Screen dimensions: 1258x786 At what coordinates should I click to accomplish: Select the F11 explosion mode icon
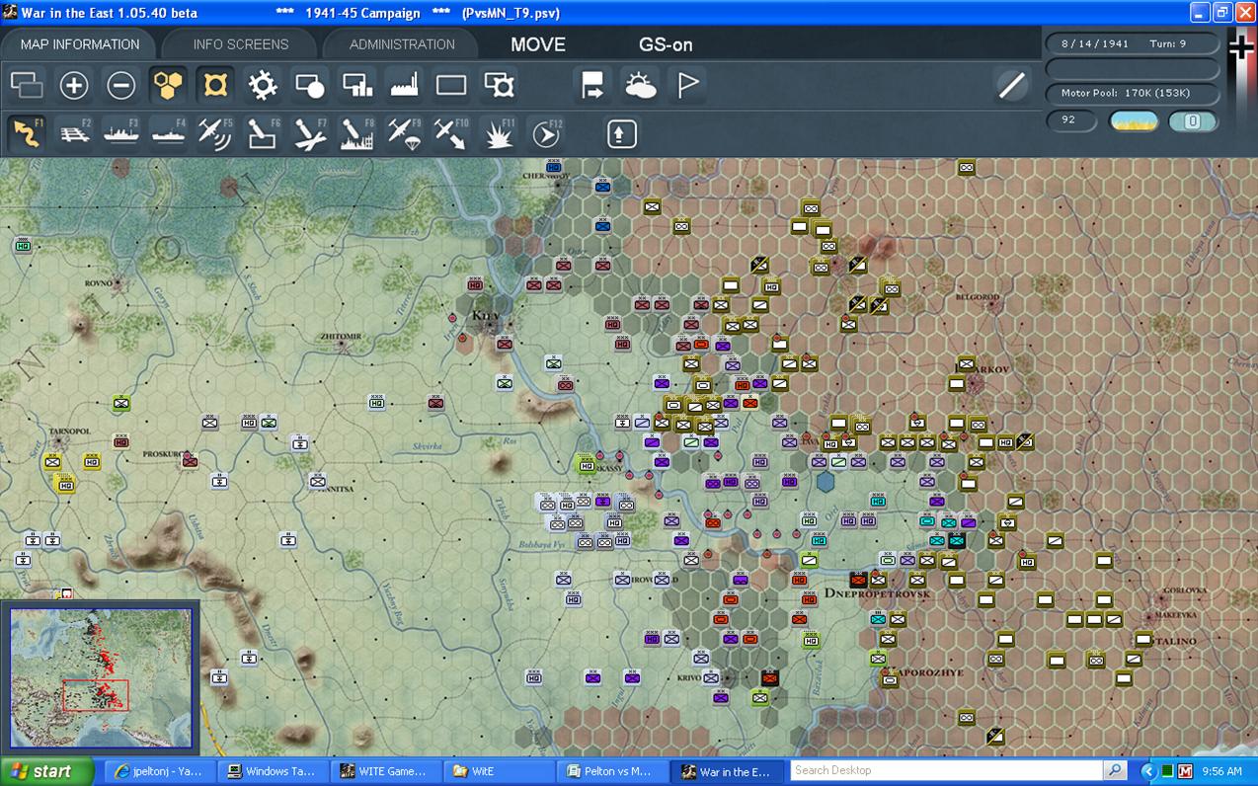(x=500, y=133)
